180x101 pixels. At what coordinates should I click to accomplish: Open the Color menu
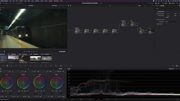click(46, 1)
